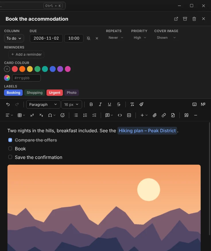The height and width of the screenshot is (251, 211).
Task: Insert a code block
Action: click(x=129, y=115)
